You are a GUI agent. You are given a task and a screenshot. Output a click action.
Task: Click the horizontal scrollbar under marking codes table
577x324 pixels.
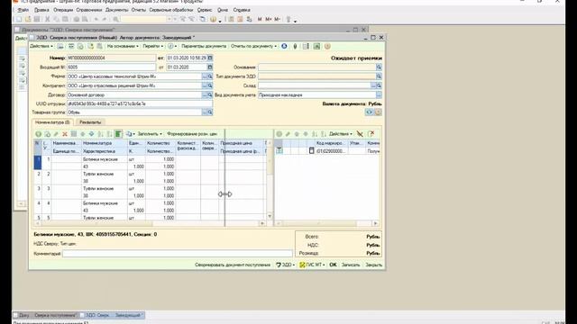326,223
